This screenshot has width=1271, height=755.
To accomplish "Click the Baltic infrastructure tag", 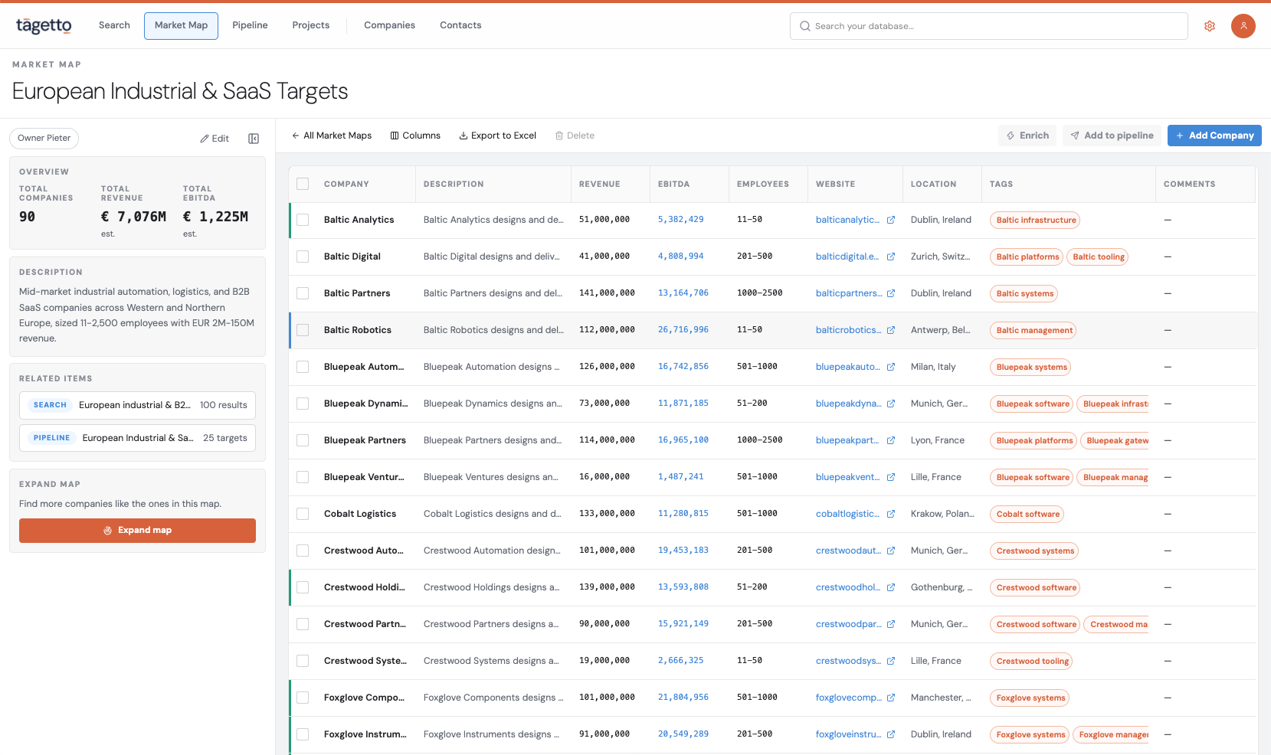I will click(x=1036, y=220).
